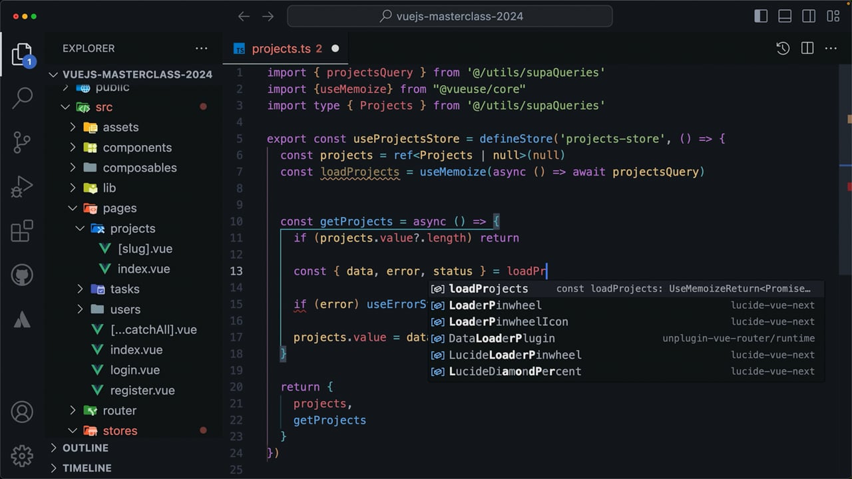This screenshot has width=852, height=479.
Task: Click getProjects in the return block
Action: click(x=329, y=420)
